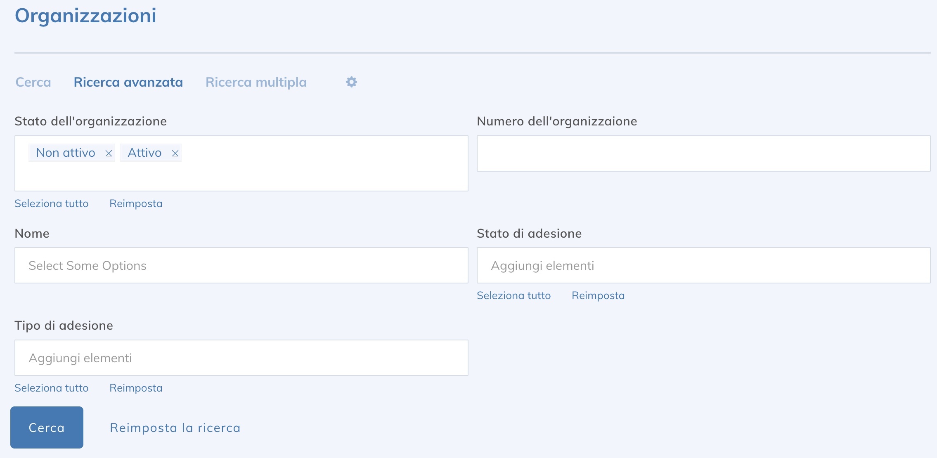Click Reimposta under Stato di adesione
This screenshot has height=458, width=937.
(598, 295)
